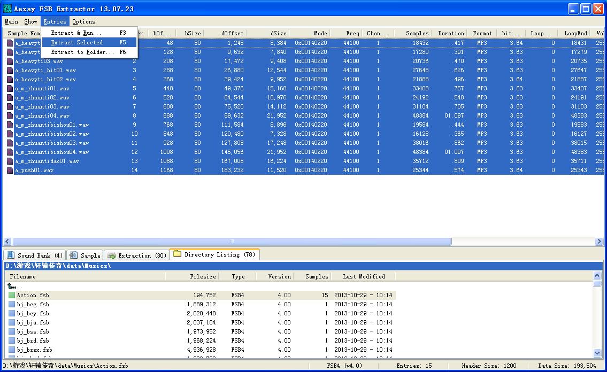
Task: Click the Directory Listing folder icon
Action: (178, 254)
